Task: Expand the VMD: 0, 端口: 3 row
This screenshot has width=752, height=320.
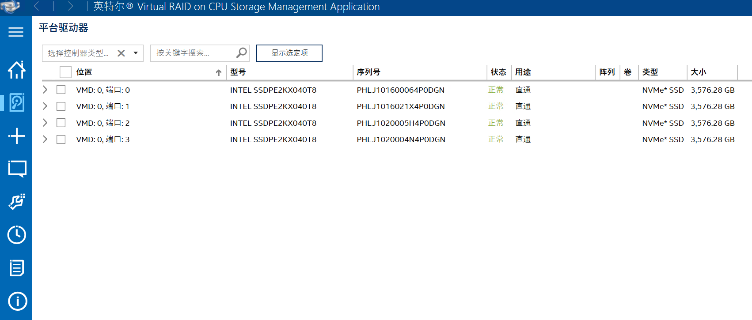Action: 45,139
